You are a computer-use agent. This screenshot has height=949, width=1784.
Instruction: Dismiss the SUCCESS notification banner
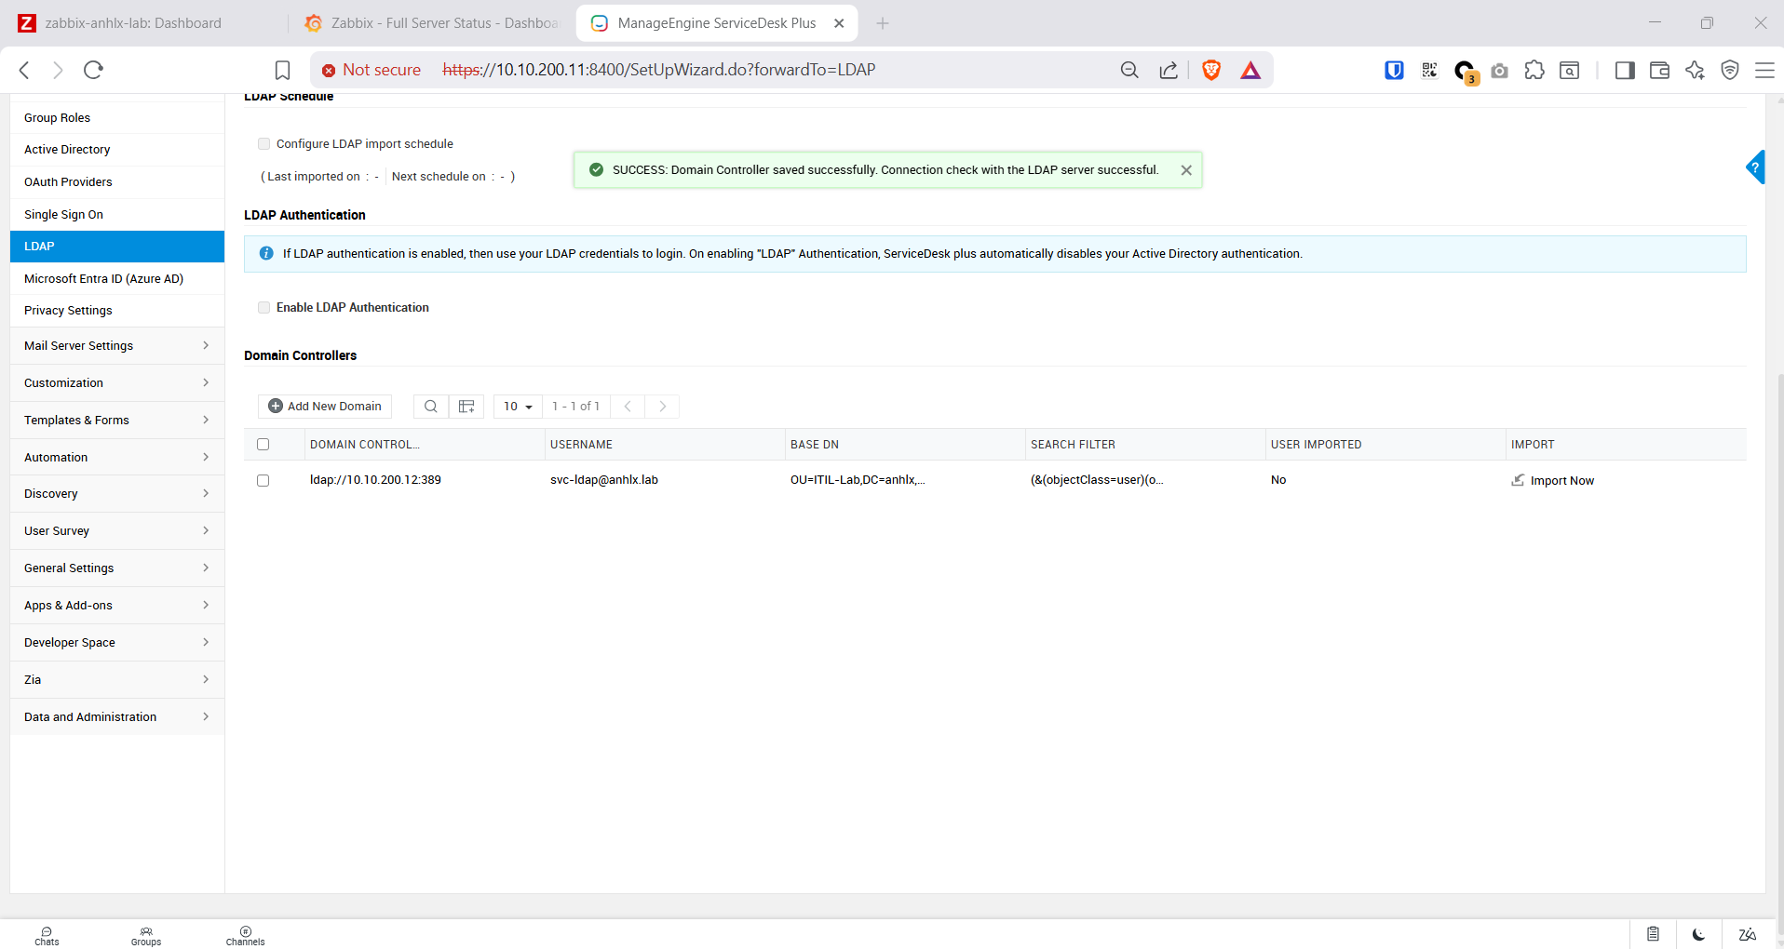(x=1186, y=170)
